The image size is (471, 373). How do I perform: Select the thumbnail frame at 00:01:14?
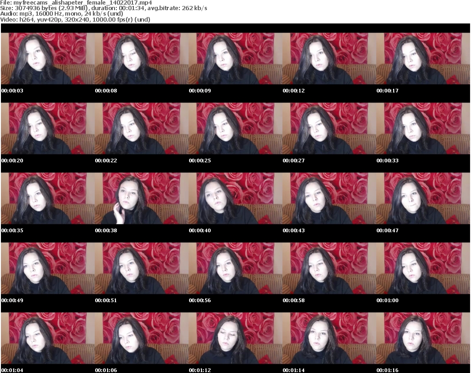329,339
